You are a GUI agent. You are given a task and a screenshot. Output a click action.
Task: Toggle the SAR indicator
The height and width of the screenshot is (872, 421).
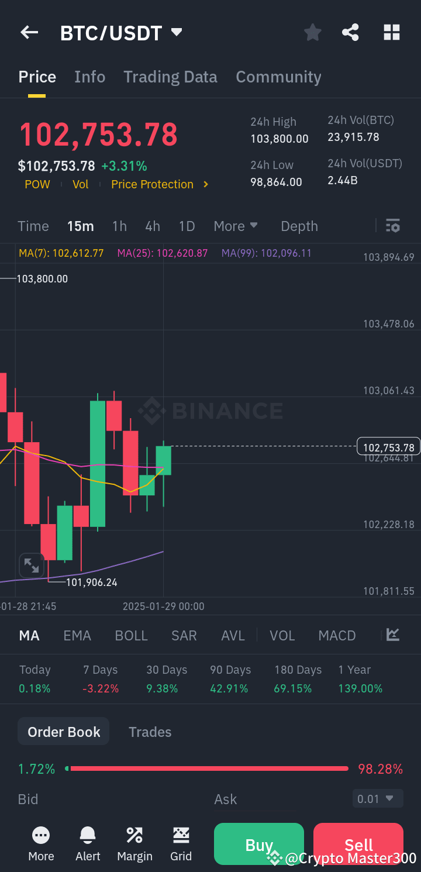pos(184,636)
